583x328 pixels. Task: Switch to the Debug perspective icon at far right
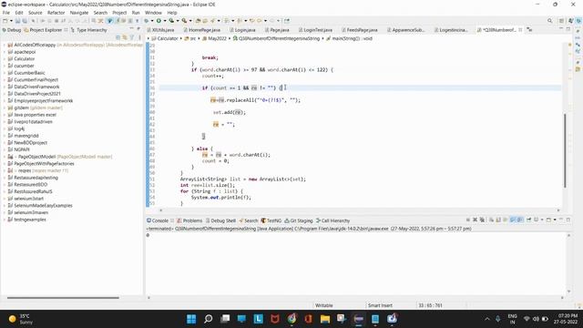pos(578,21)
